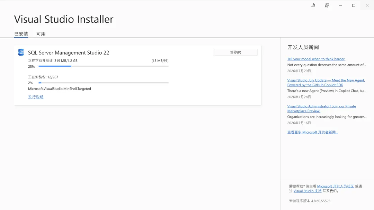
Task: Click the SQL Server Management Studio database icon
Action: (x=21, y=52)
